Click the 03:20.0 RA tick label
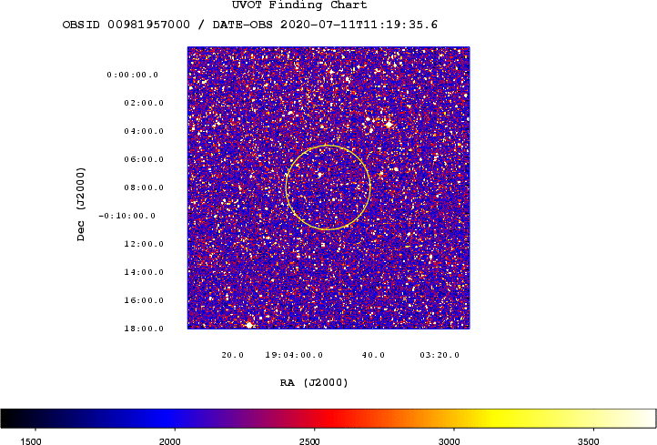 point(440,355)
